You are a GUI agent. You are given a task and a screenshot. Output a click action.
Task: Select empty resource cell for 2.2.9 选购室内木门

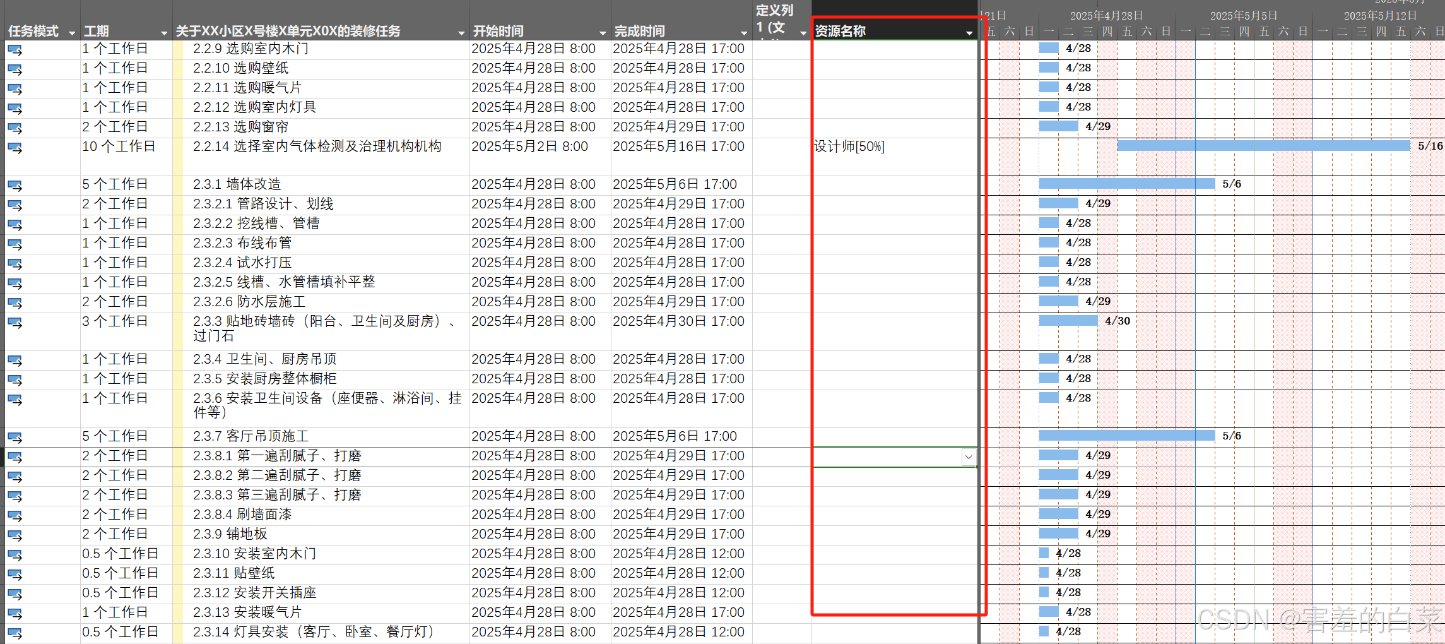click(x=894, y=49)
